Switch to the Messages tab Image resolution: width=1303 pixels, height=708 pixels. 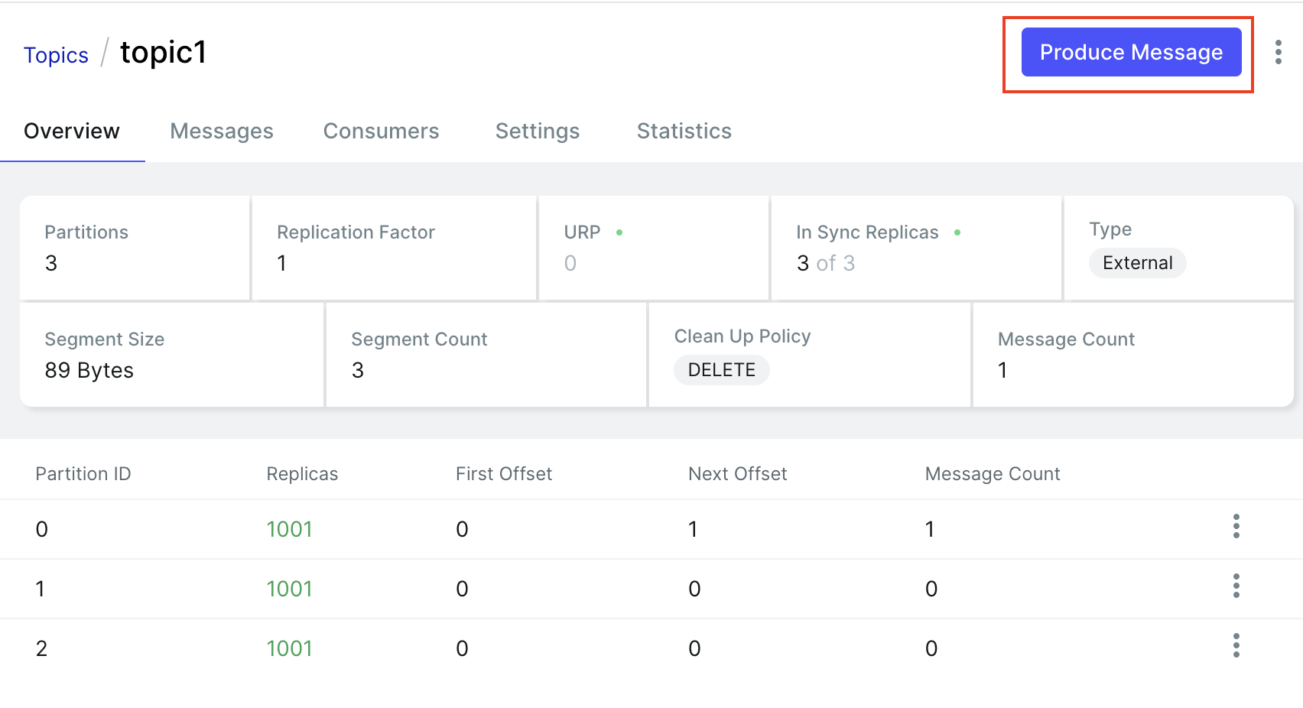(222, 131)
